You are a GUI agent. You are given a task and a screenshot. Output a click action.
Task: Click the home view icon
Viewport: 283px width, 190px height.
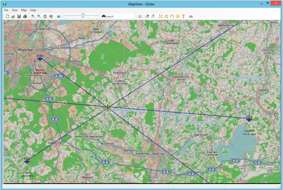tap(45, 16)
